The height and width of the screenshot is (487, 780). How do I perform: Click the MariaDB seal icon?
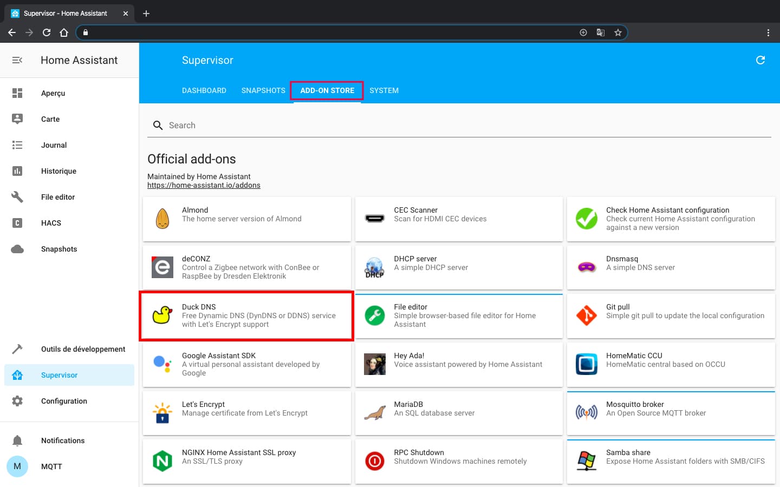[374, 413]
